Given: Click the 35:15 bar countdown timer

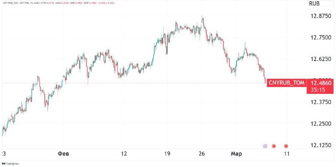Looking at the screenshot, I should (318, 90).
